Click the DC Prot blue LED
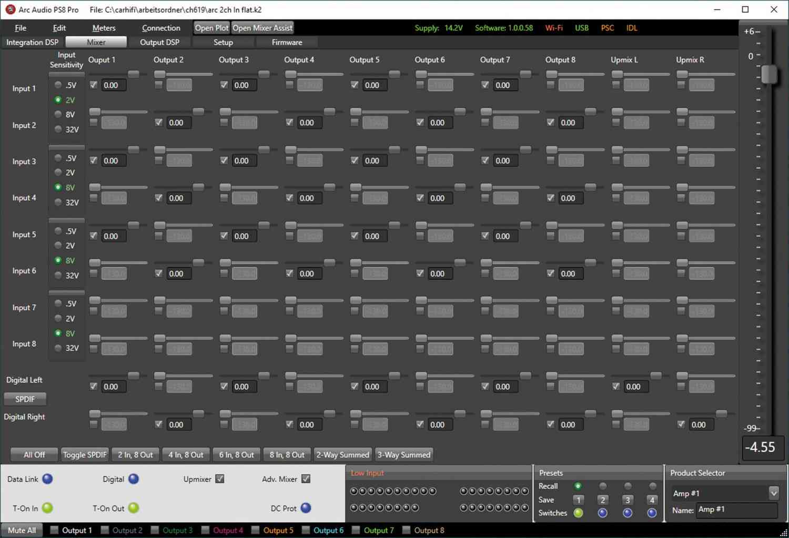The width and height of the screenshot is (789, 538). click(306, 508)
